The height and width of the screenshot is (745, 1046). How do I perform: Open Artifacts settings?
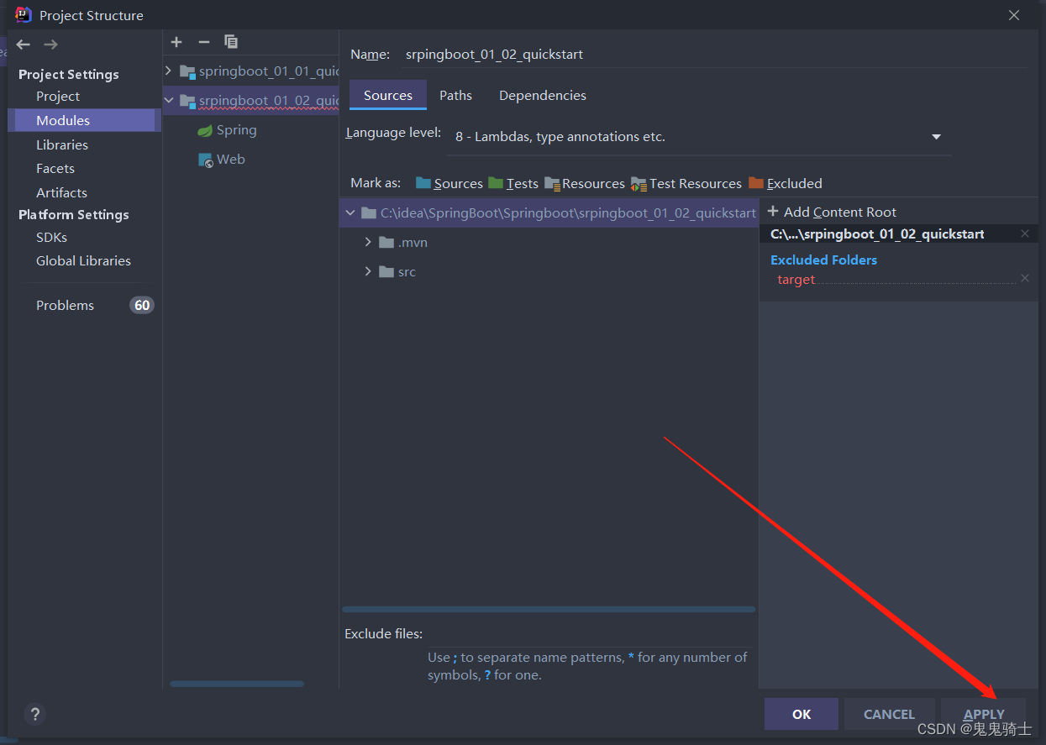pyautogui.click(x=61, y=193)
